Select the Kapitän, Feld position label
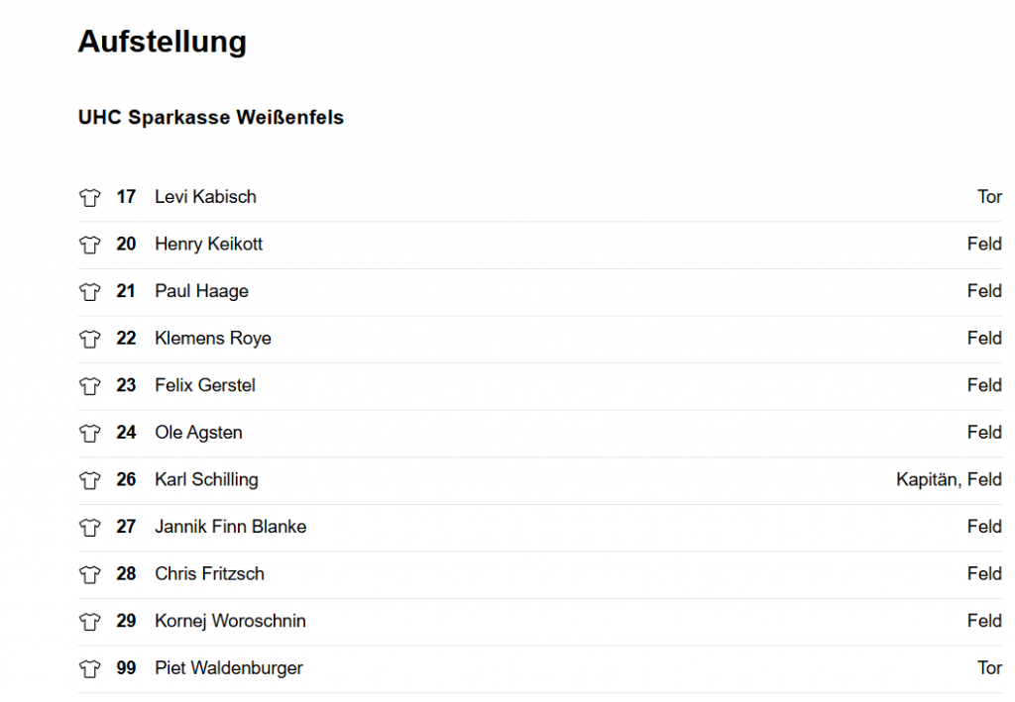Image resolution: width=1015 pixels, height=702 pixels. (949, 479)
